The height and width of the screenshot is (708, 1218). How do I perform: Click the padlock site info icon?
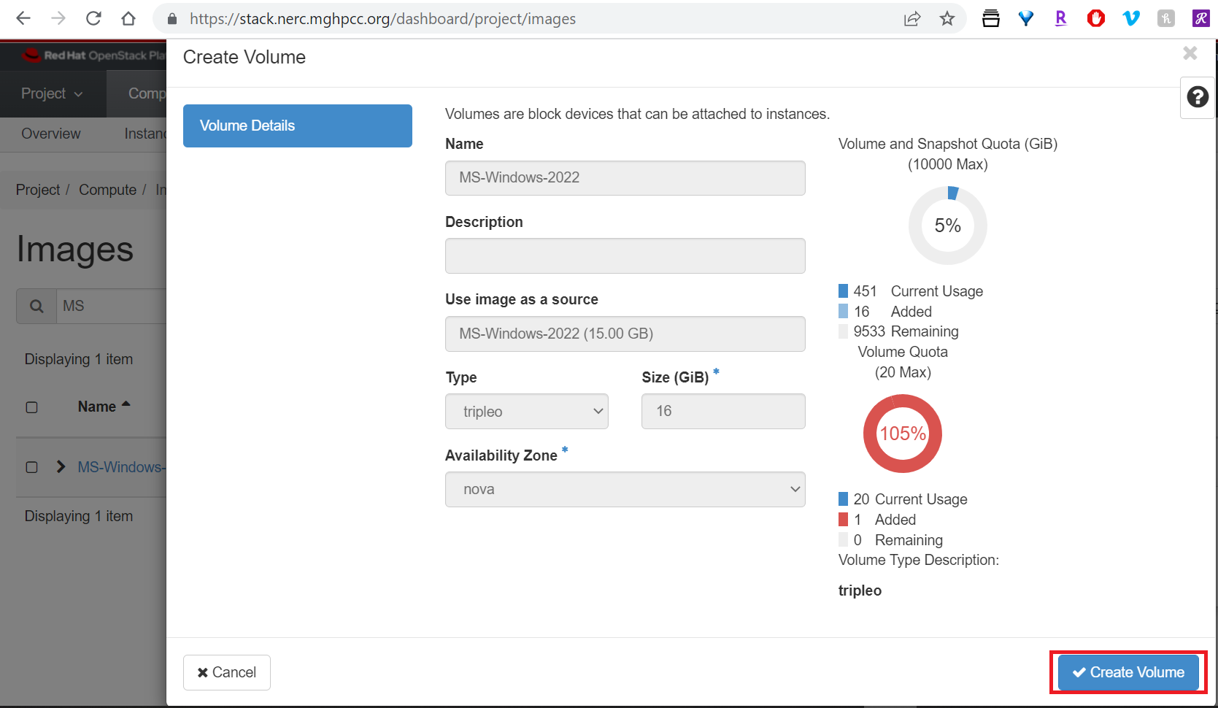[172, 19]
